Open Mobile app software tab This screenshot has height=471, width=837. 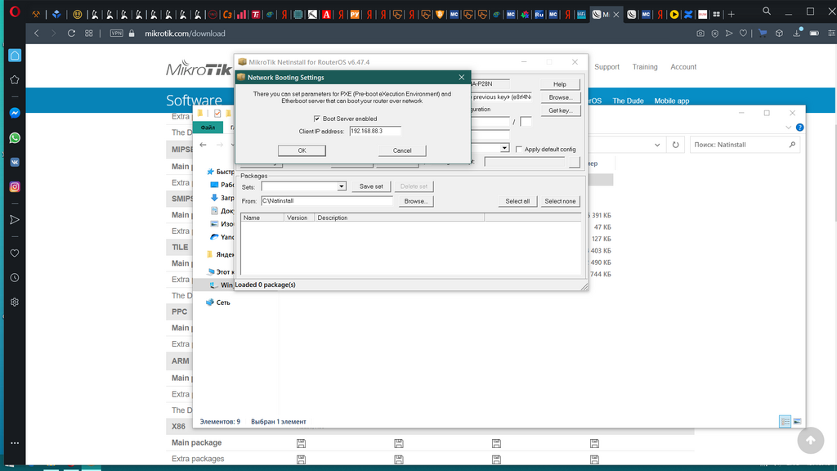(x=672, y=101)
